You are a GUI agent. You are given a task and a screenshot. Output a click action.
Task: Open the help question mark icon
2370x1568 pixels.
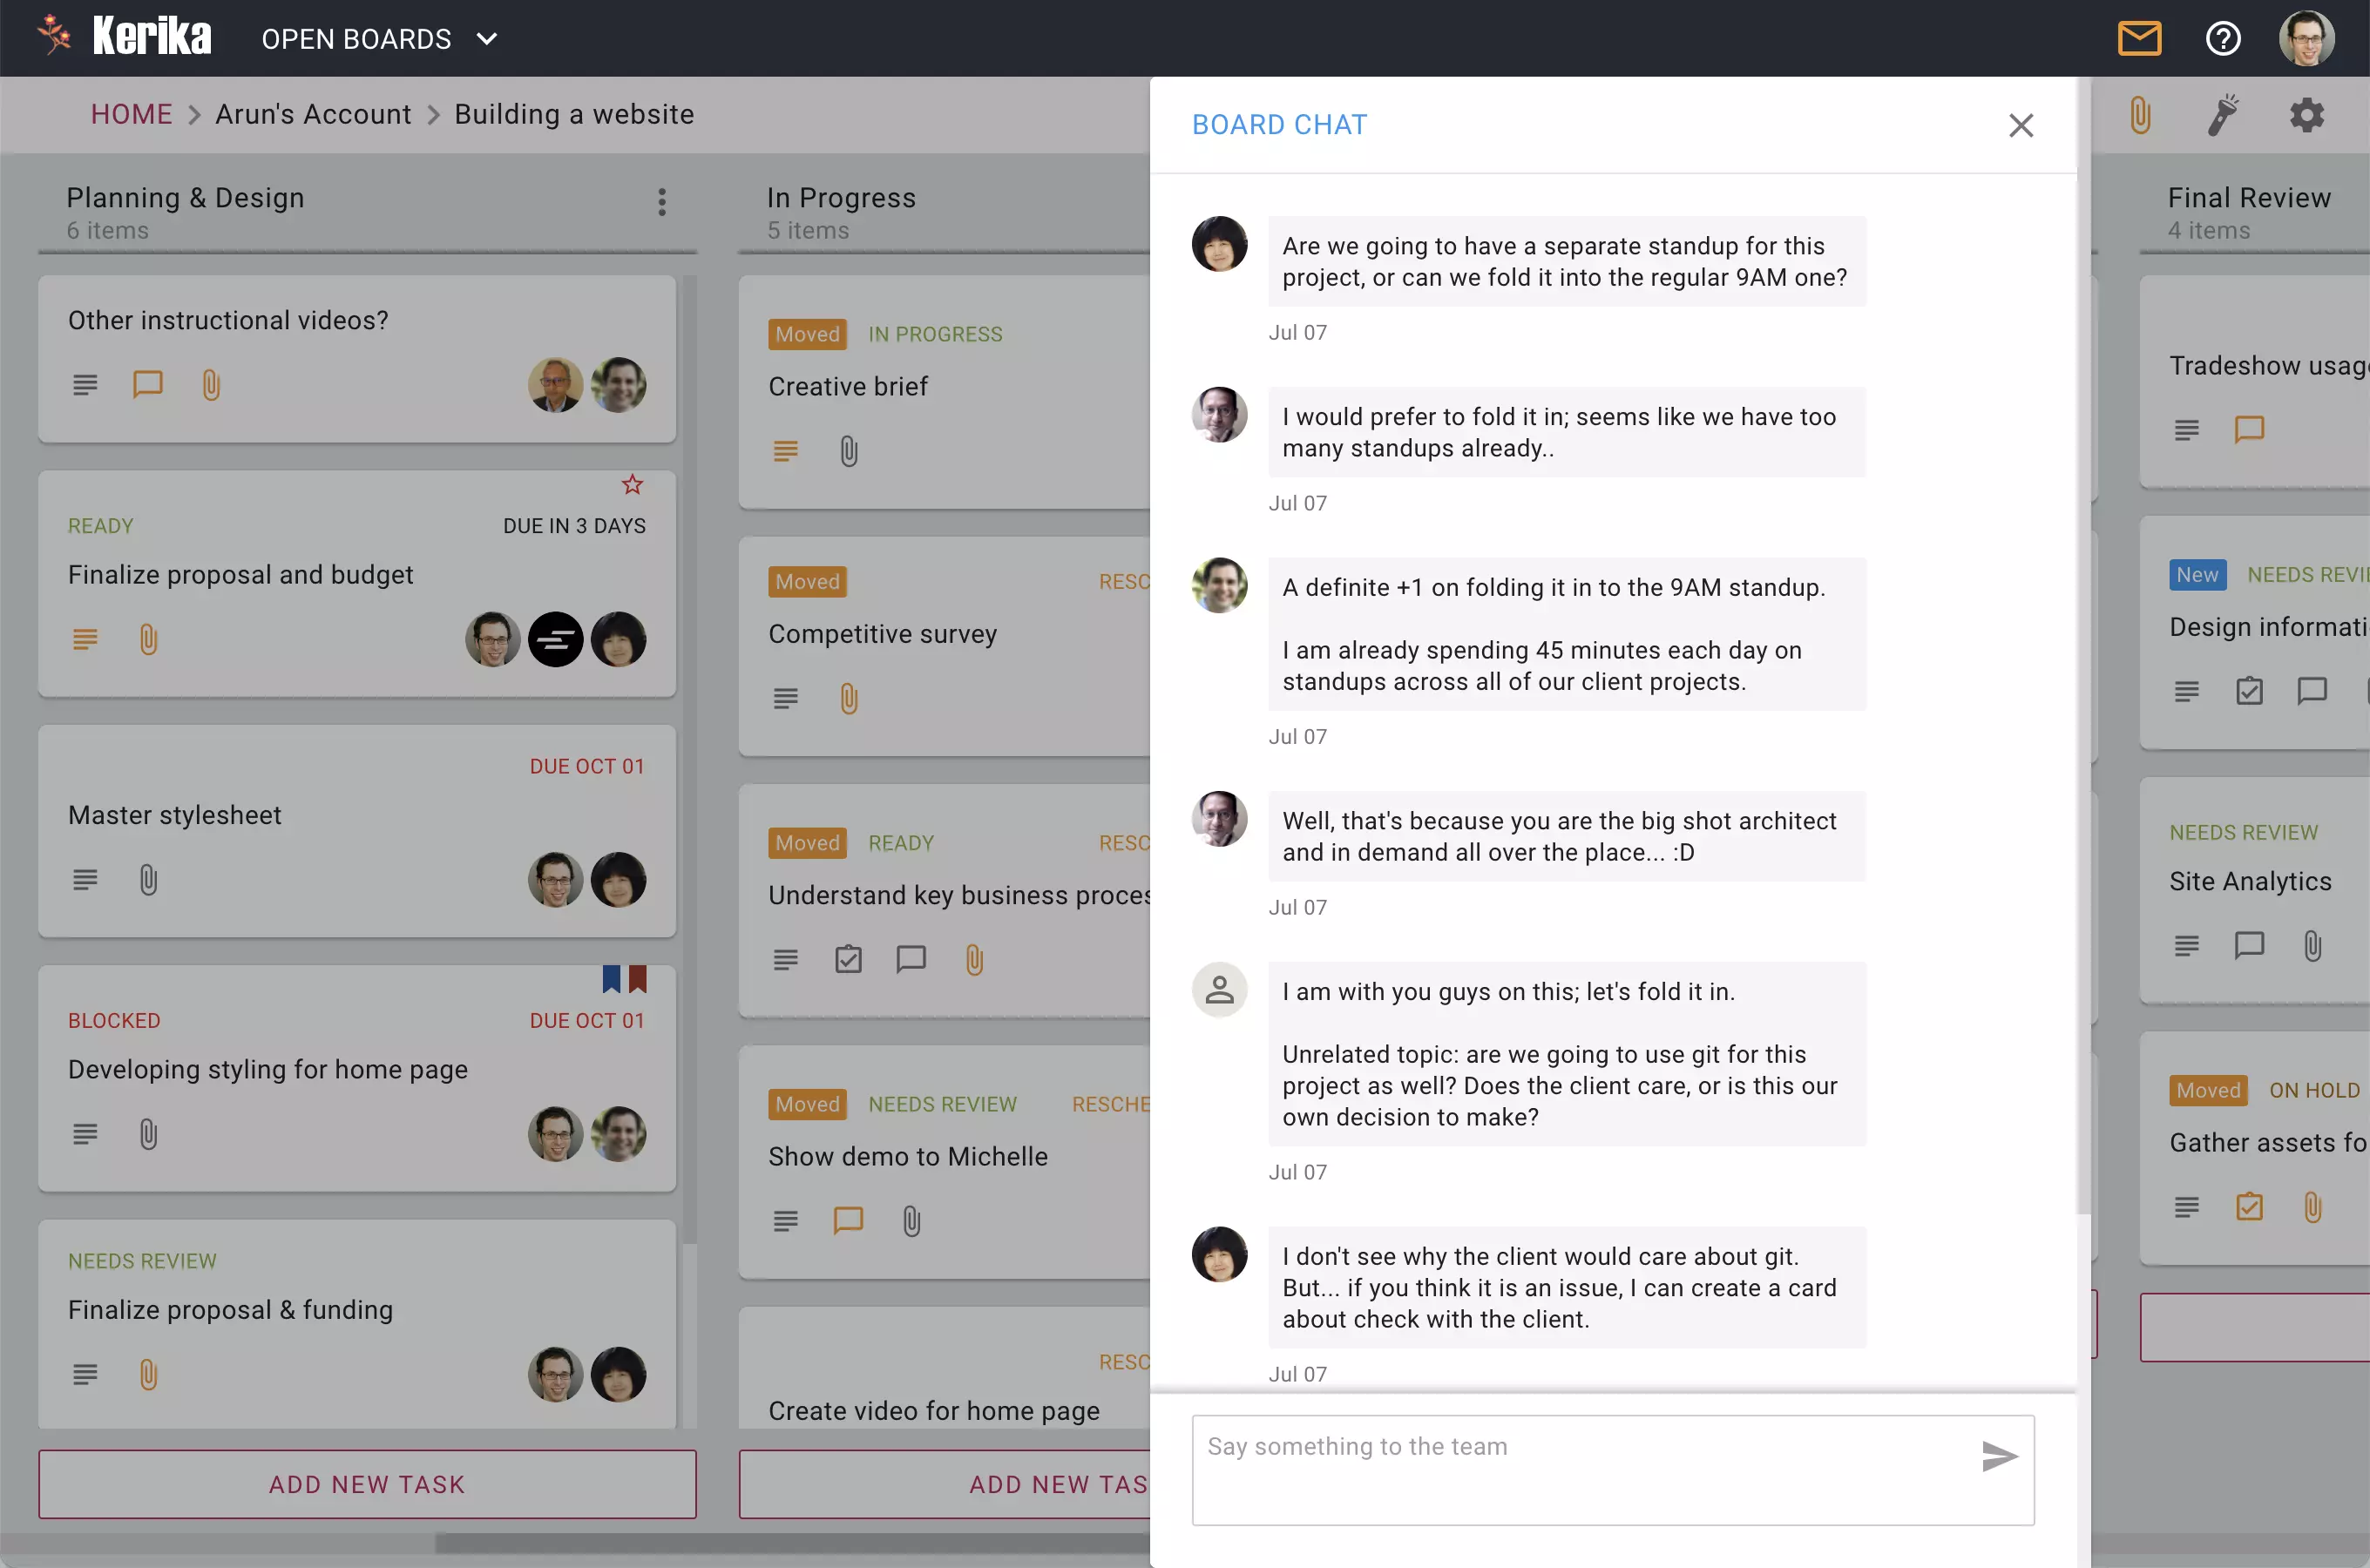tap(2222, 38)
